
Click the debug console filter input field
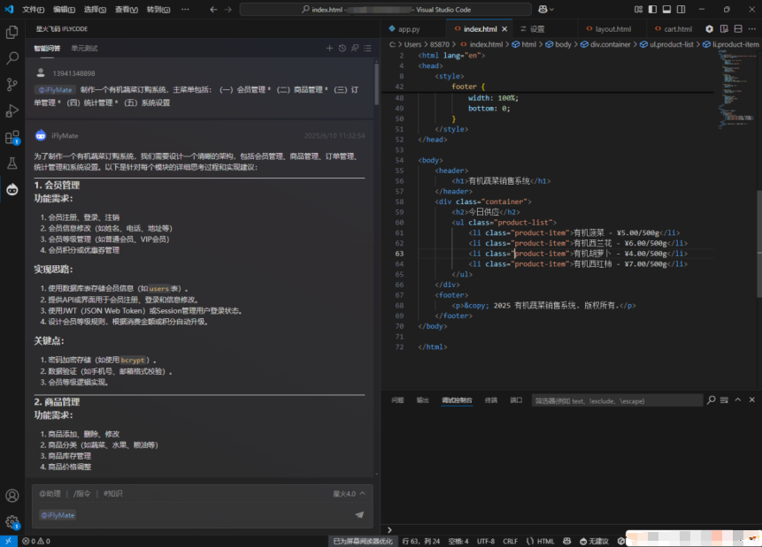coord(617,400)
